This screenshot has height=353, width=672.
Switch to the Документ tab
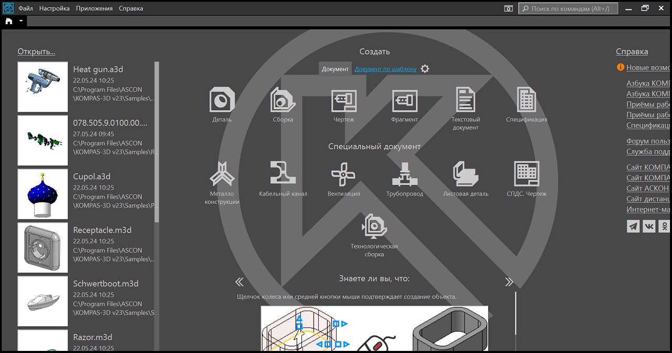[335, 69]
